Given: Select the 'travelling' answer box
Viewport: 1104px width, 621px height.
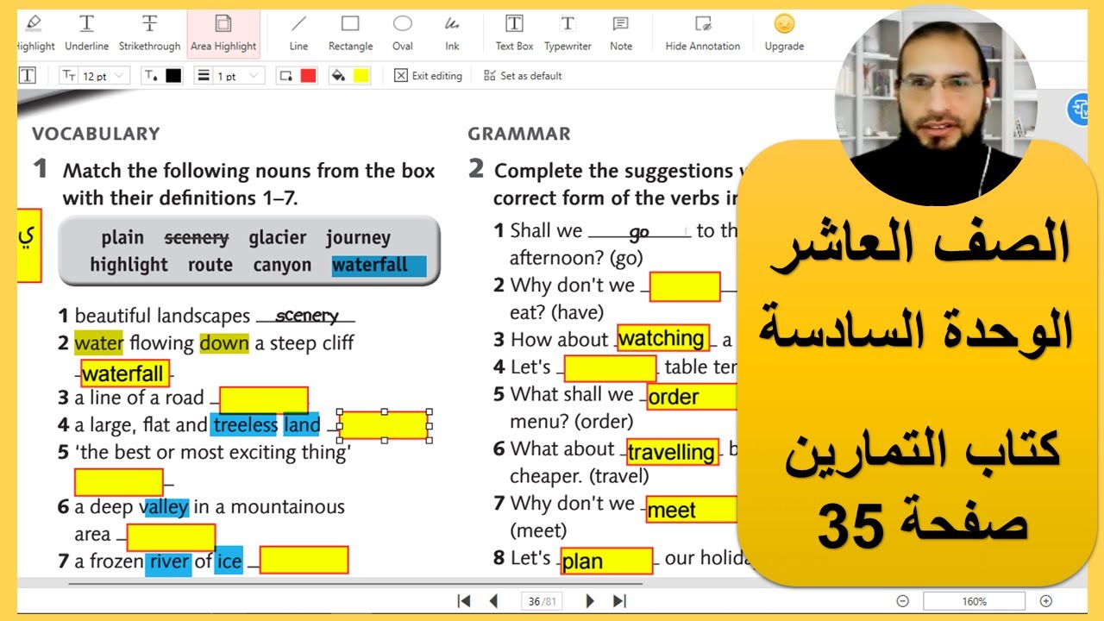Looking at the screenshot, I should pyautogui.click(x=673, y=452).
